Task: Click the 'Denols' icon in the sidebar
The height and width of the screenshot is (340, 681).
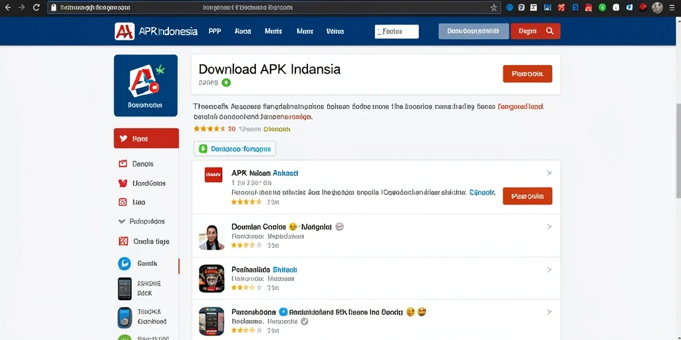Action: tap(123, 163)
